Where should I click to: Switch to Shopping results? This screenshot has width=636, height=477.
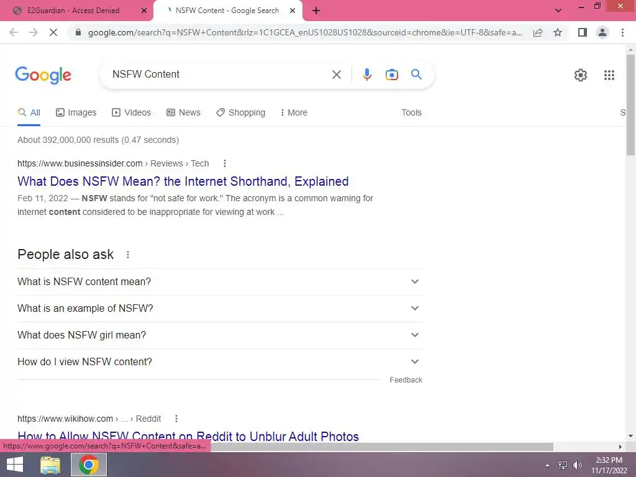click(x=241, y=112)
